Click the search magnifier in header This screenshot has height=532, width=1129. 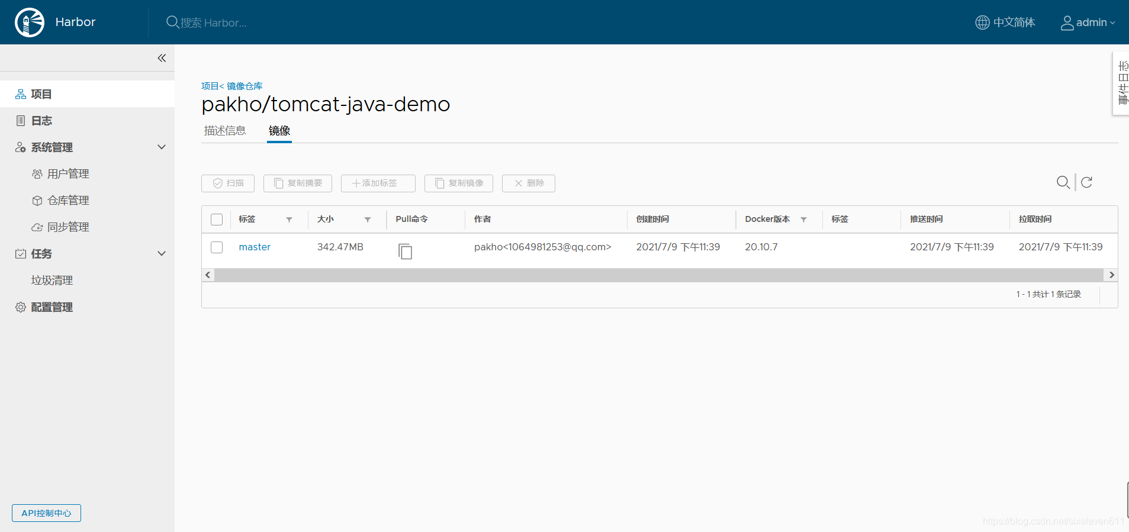(x=172, y=22)
